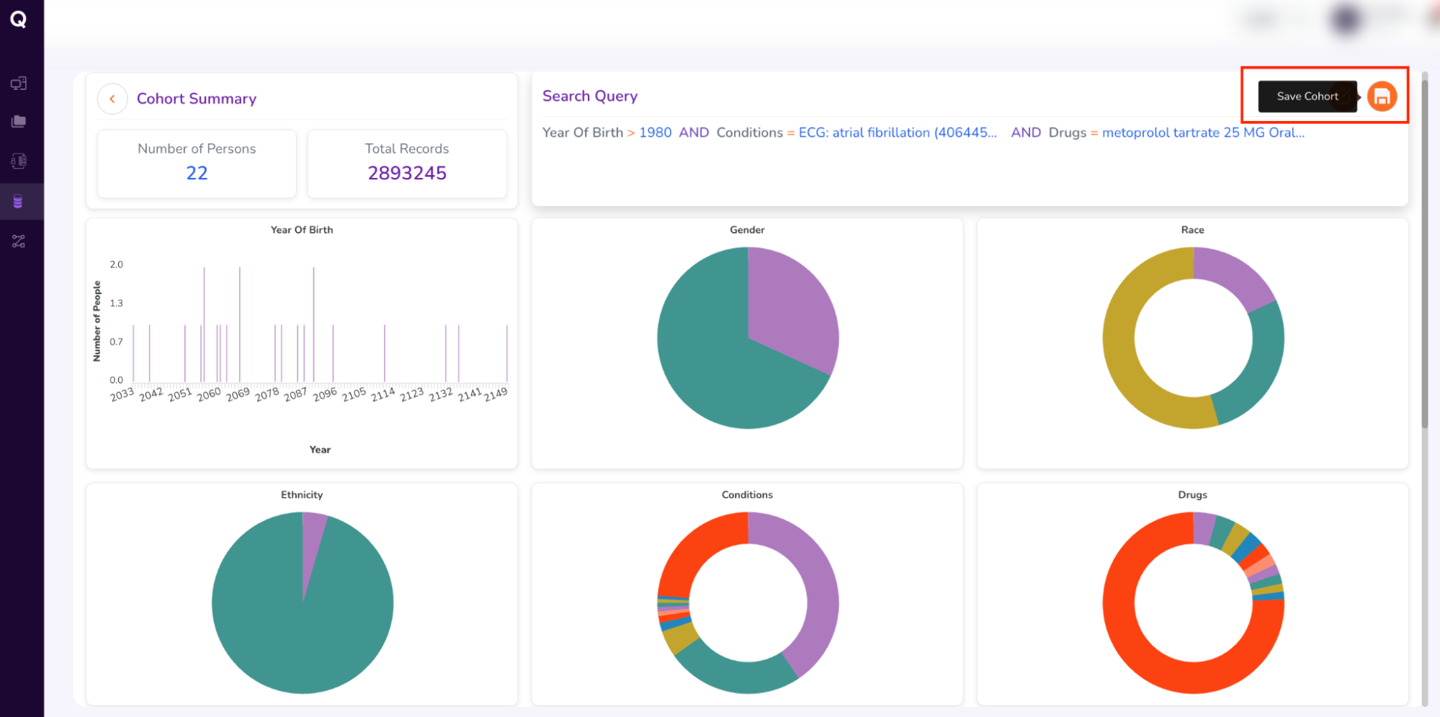Viewport: 1440px width, 717px height.
Task: Click the Number of Persons card
Action: pyautogui.click(x=197, y=163)
